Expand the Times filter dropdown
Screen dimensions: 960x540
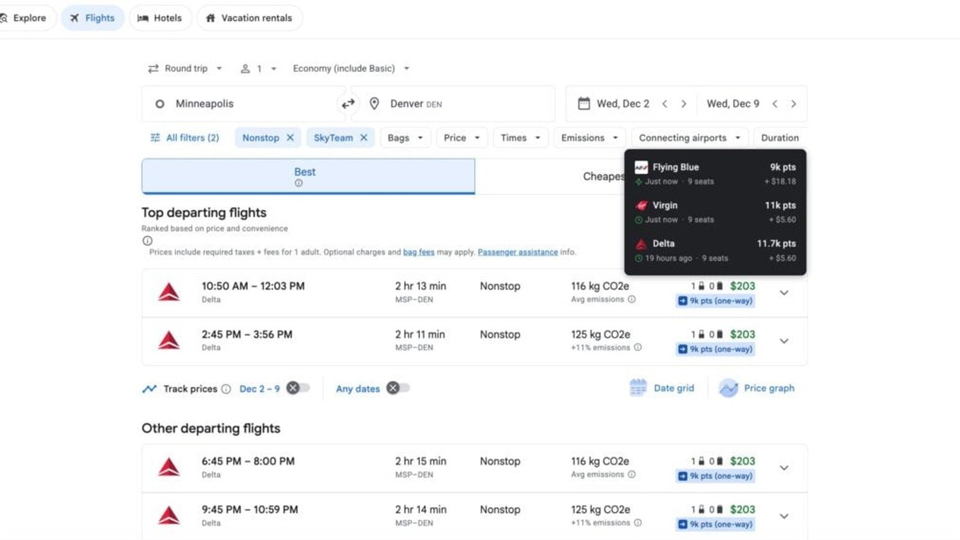[x=520, y=137]
